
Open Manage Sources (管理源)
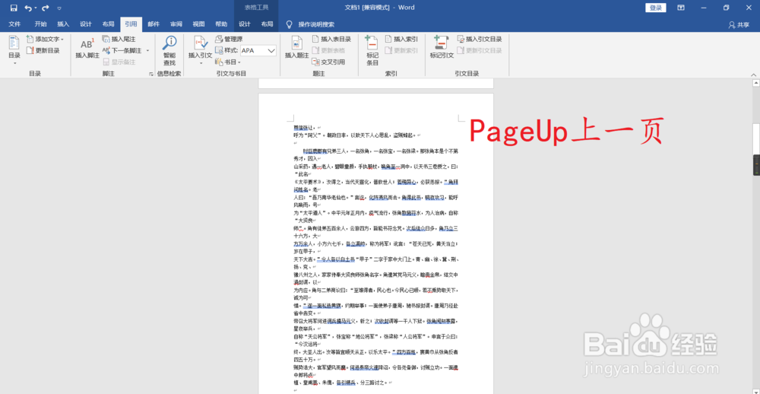229,39
